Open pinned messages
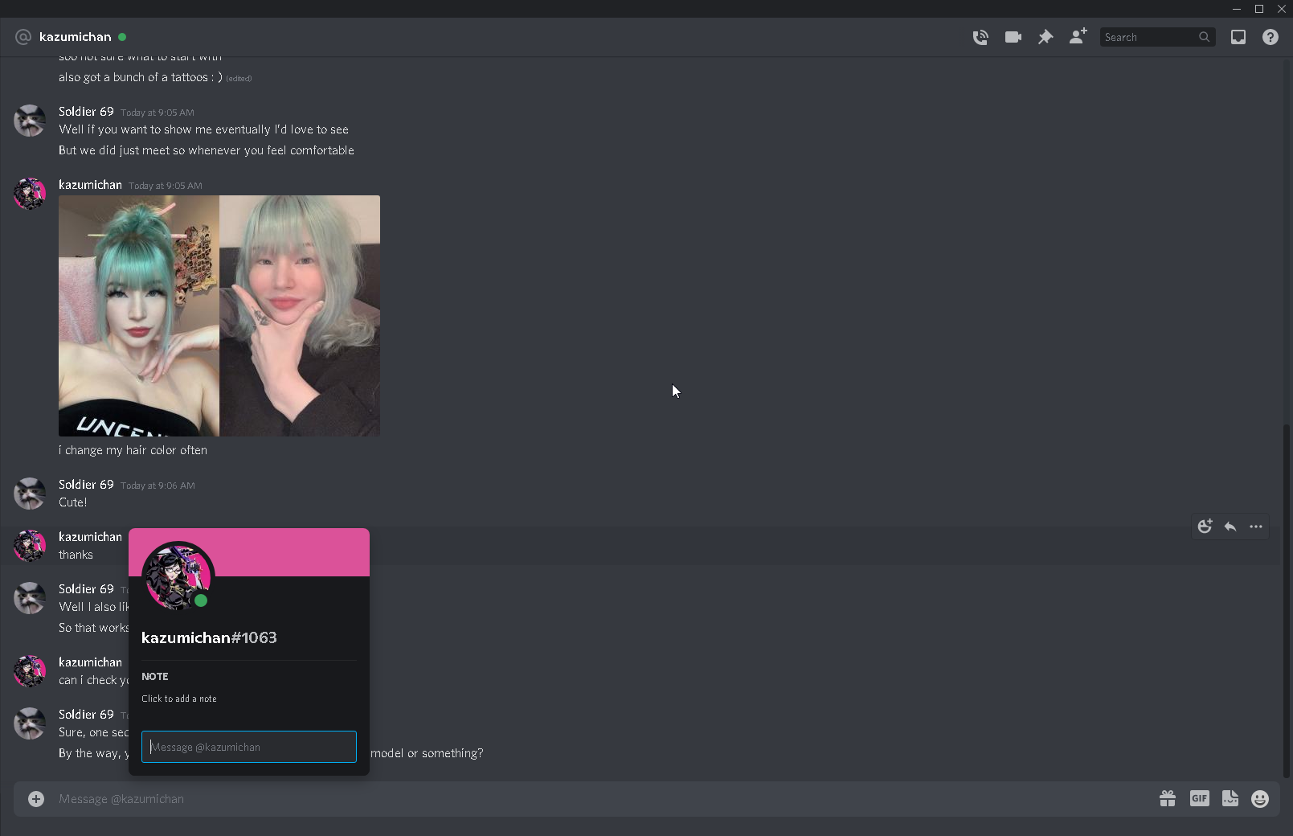The width and height of the screenshot is (1293, 836). 1045,37
